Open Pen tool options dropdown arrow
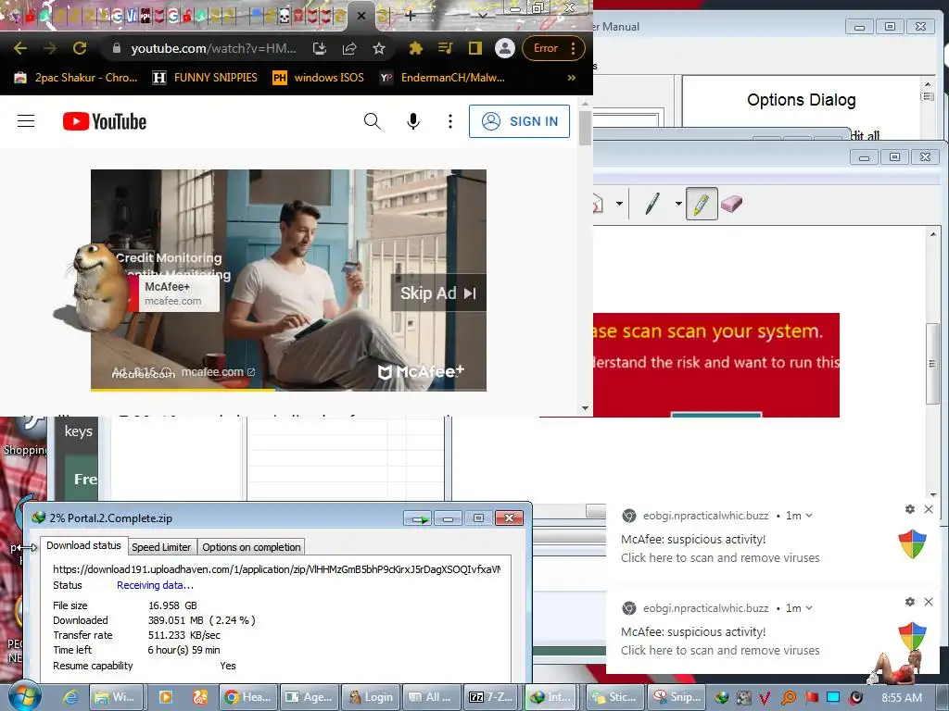This screenshot has width=949, height=711. 678,204
